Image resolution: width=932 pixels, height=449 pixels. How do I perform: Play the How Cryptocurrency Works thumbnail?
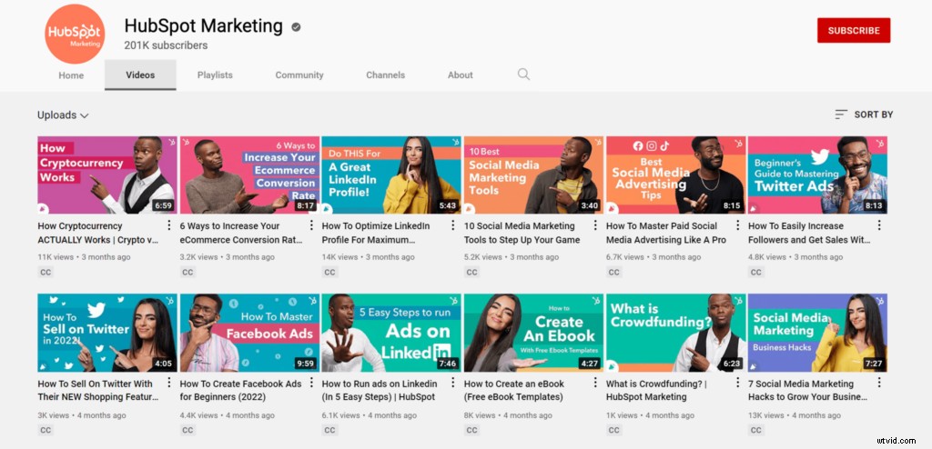coord(107,175)
